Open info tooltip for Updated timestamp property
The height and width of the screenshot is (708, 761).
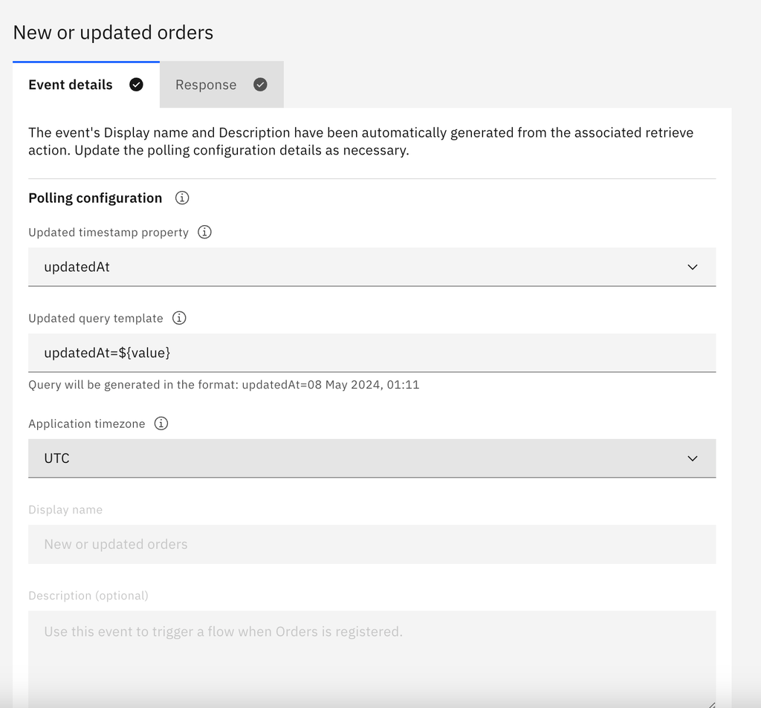pos(205,232)
